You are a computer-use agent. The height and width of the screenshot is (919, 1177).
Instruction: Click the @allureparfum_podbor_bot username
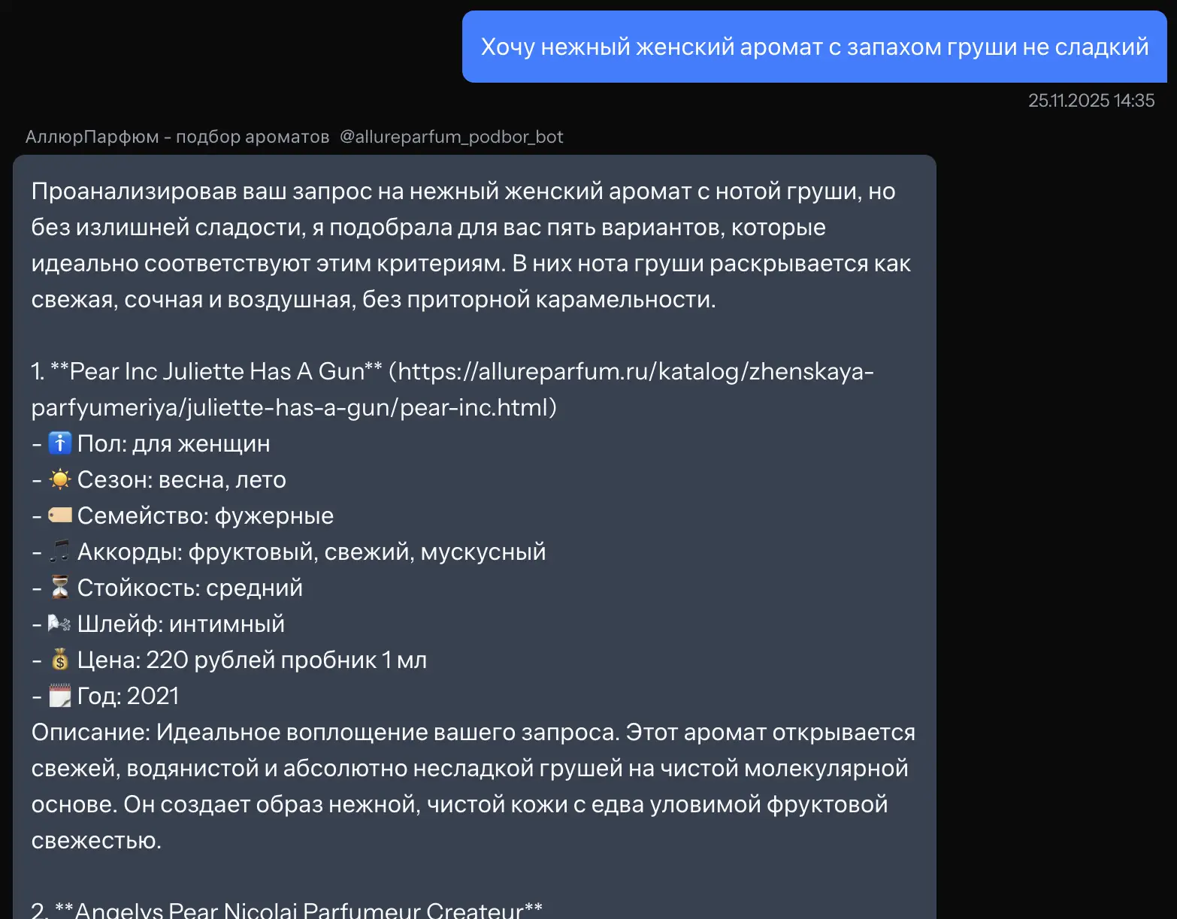pyautogui.click(x=452, y=137)
